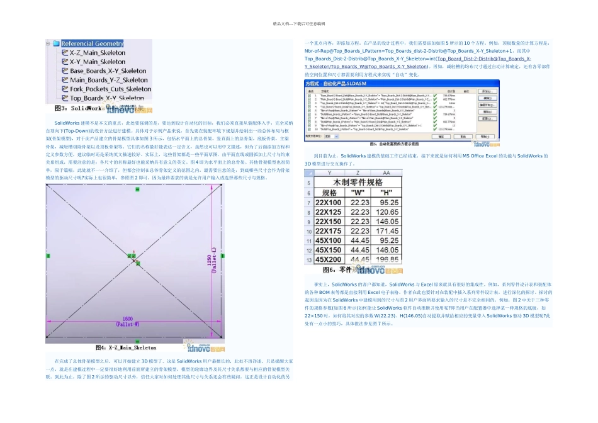Screen dimensions: 598x423
Task: Toggle checkbox of equation row 5
Action: point(309,110)
